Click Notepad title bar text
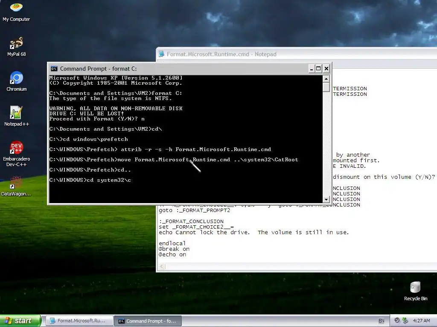This screenshot has width=437, height=327. pos(221,54)
